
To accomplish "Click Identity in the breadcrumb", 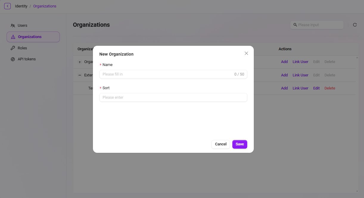I will point(21,6).
